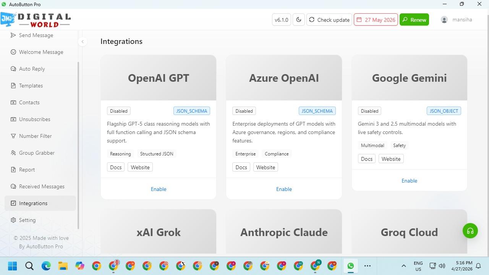Click the green Renew button

(x=414, y=20)
